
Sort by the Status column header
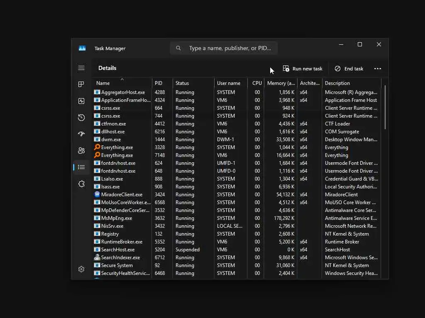pyautogui.click(x=193, y=83)
